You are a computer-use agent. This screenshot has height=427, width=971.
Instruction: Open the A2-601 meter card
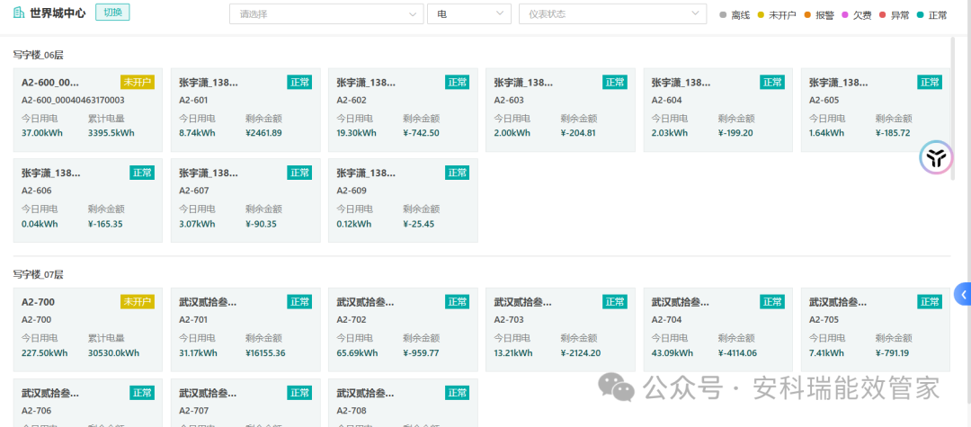[245, 111]
